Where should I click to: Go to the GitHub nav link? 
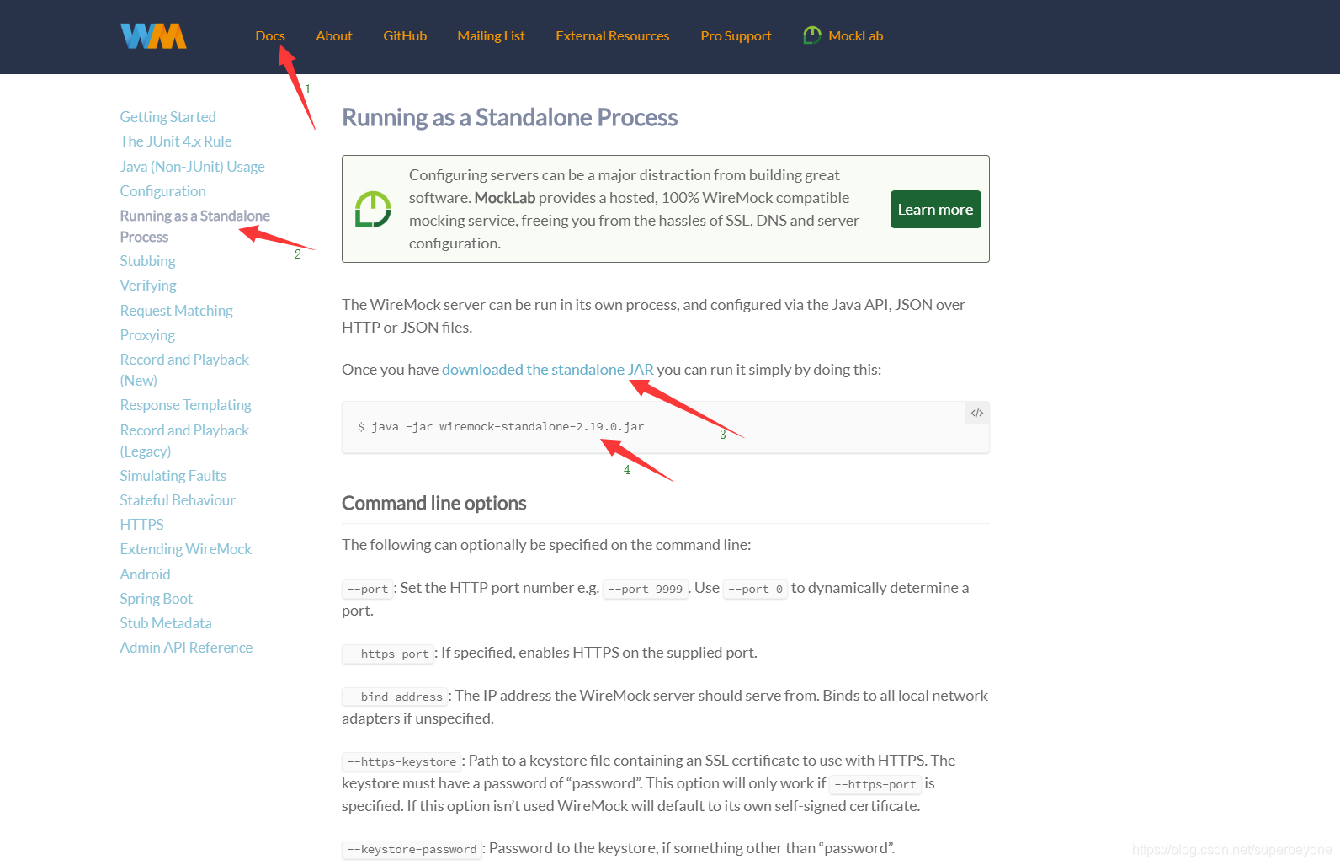(x=405, y=35)
